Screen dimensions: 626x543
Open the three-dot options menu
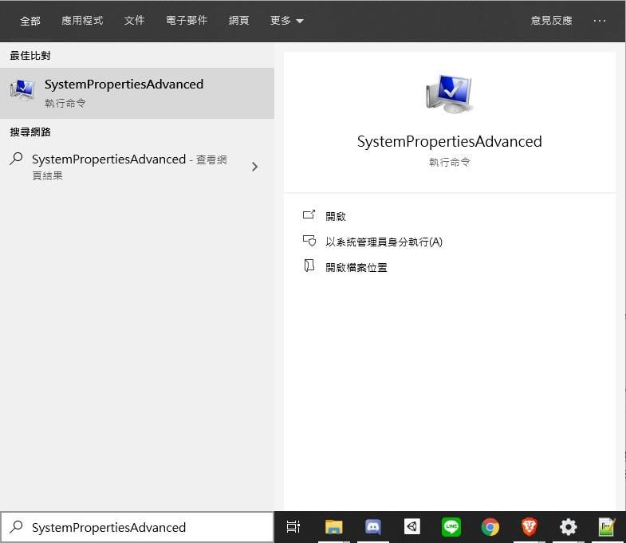(x=599, y=21)
